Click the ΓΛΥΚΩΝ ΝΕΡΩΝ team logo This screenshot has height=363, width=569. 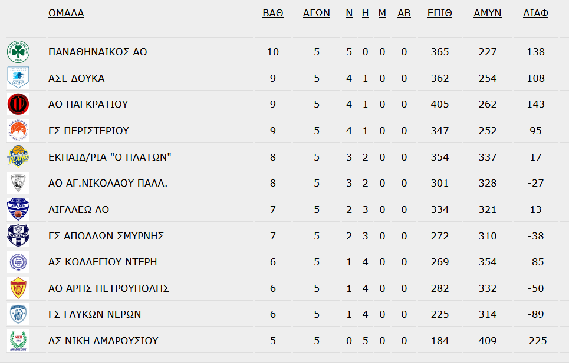(18, 314)
